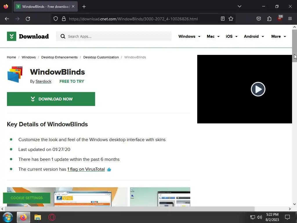
Task: Open the extensions puzzle icon
Action: 269,19
